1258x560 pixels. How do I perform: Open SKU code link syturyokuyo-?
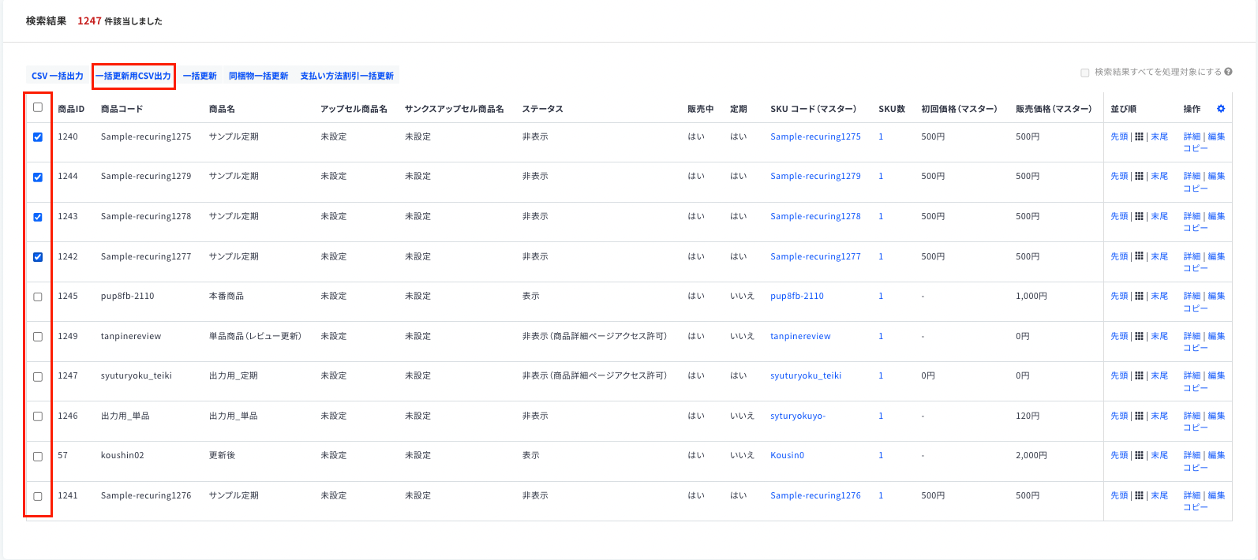click(x=798, y=416)
